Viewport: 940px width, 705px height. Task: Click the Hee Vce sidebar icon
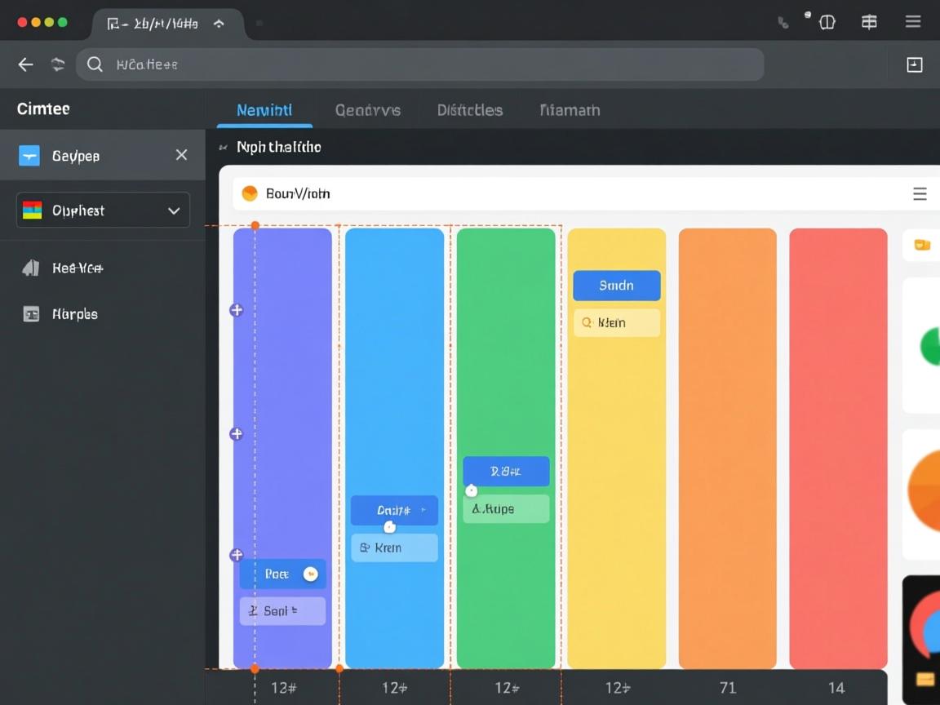click(x=31, y=268)
